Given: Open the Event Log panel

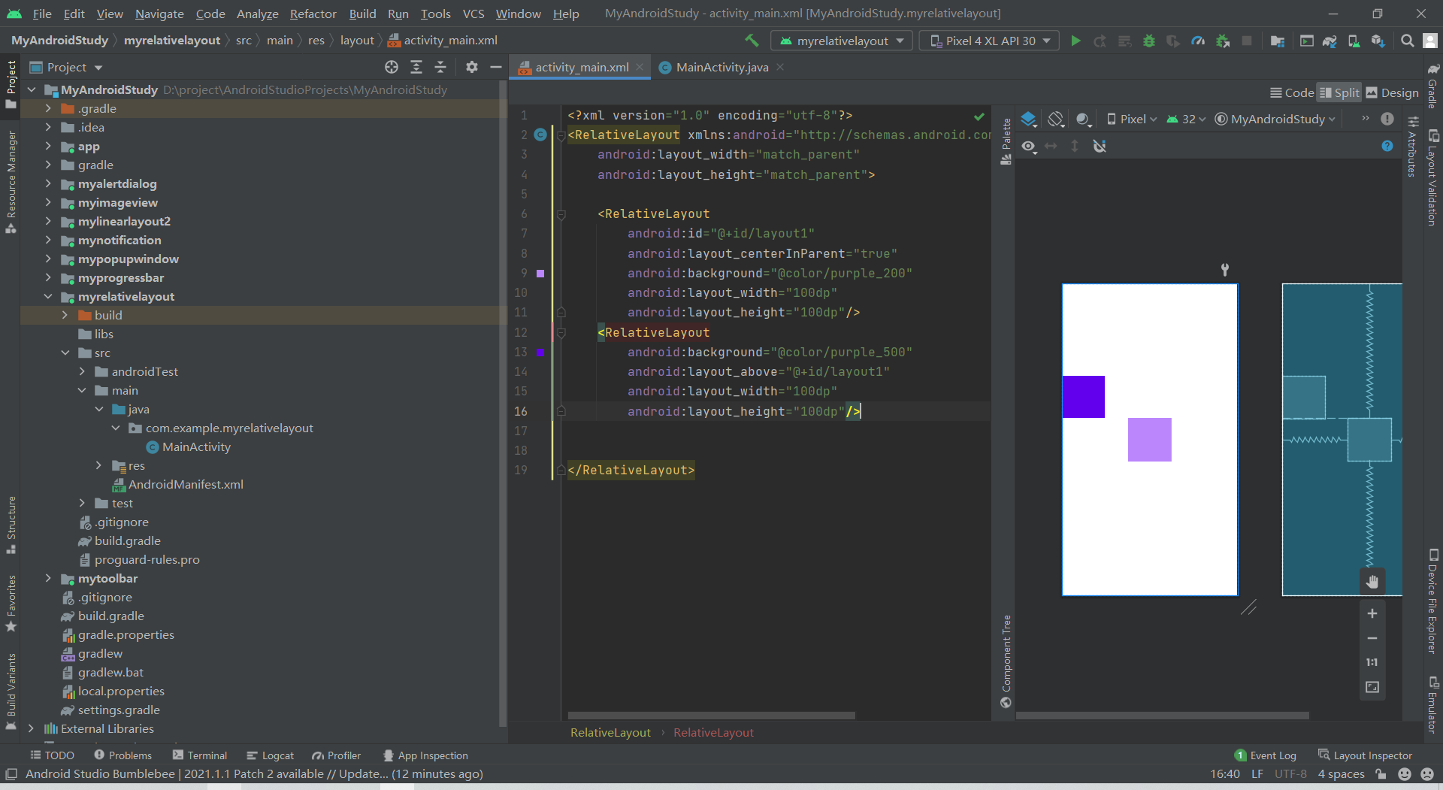Looking at the screenshot, I should click(x=1266, y=755).
